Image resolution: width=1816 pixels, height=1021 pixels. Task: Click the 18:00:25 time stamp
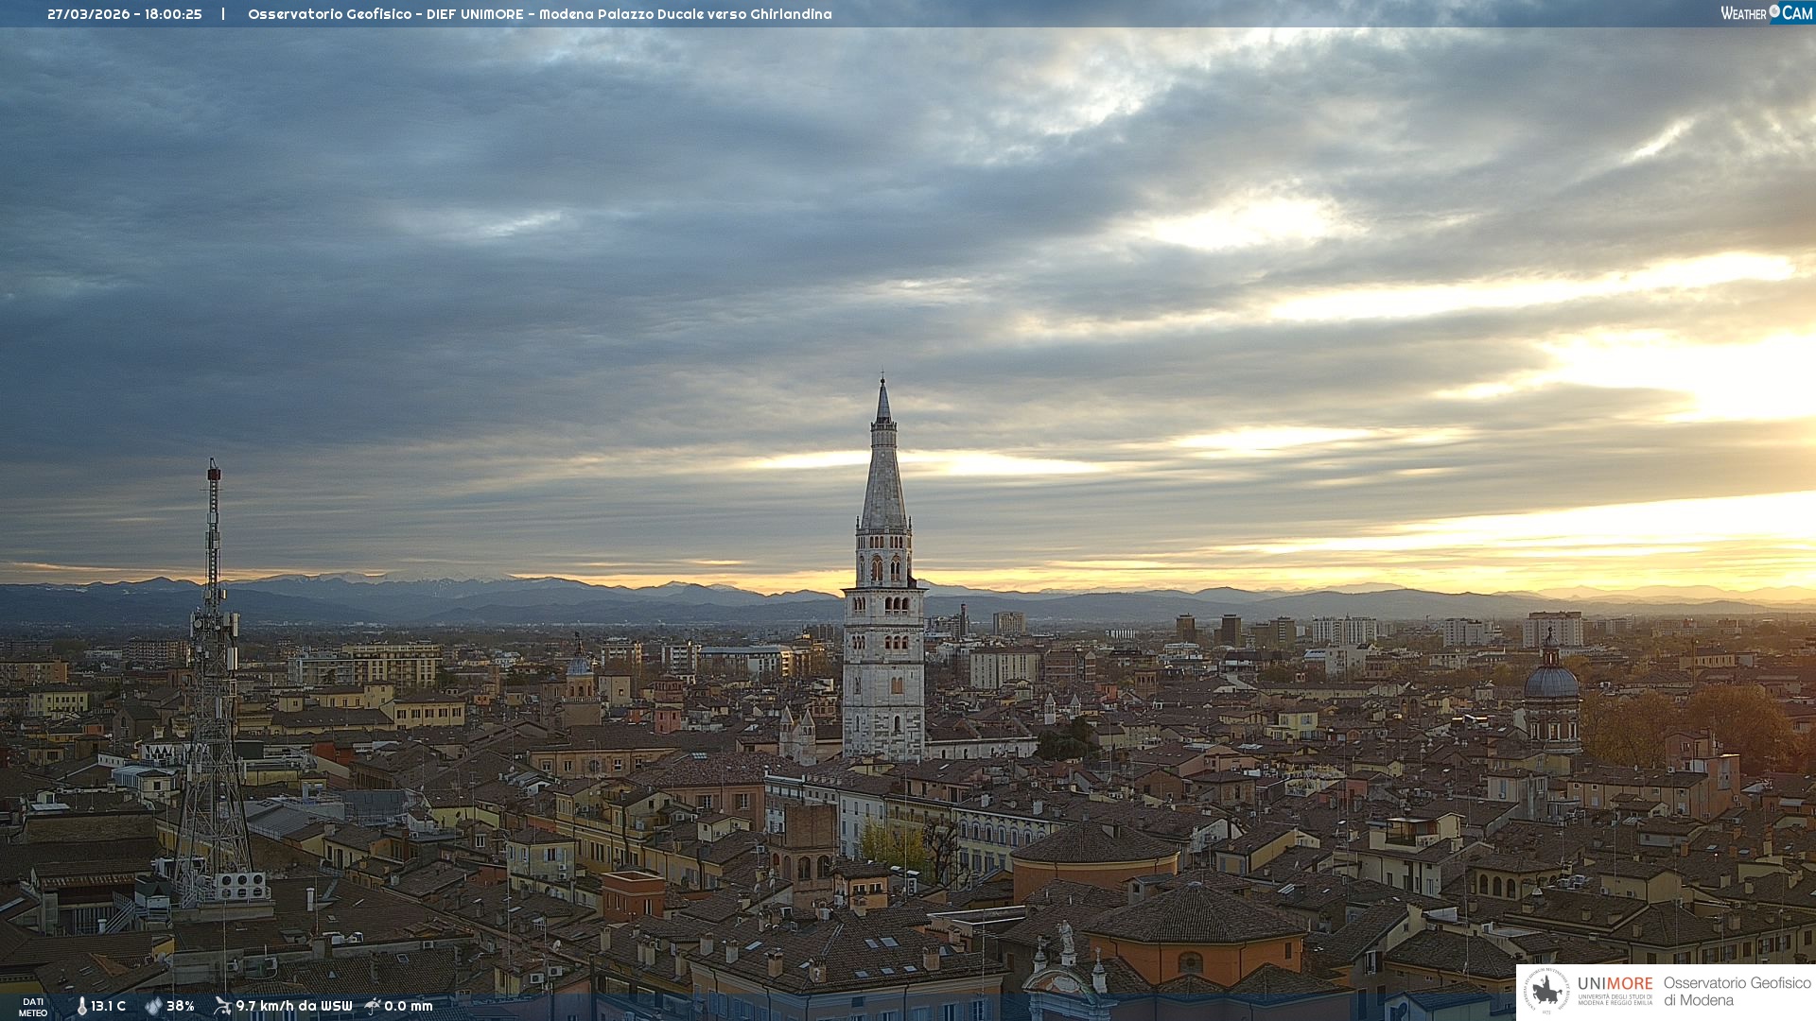[173, 14]
